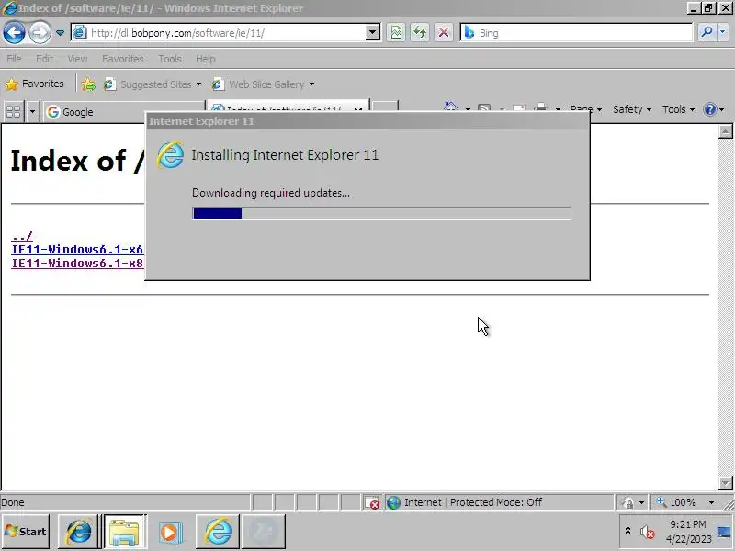Viewport: 735px width, 551px height.
Task: Click the faded installer taskbar icon
Action: pyautogui.click(x=264, y=532)
